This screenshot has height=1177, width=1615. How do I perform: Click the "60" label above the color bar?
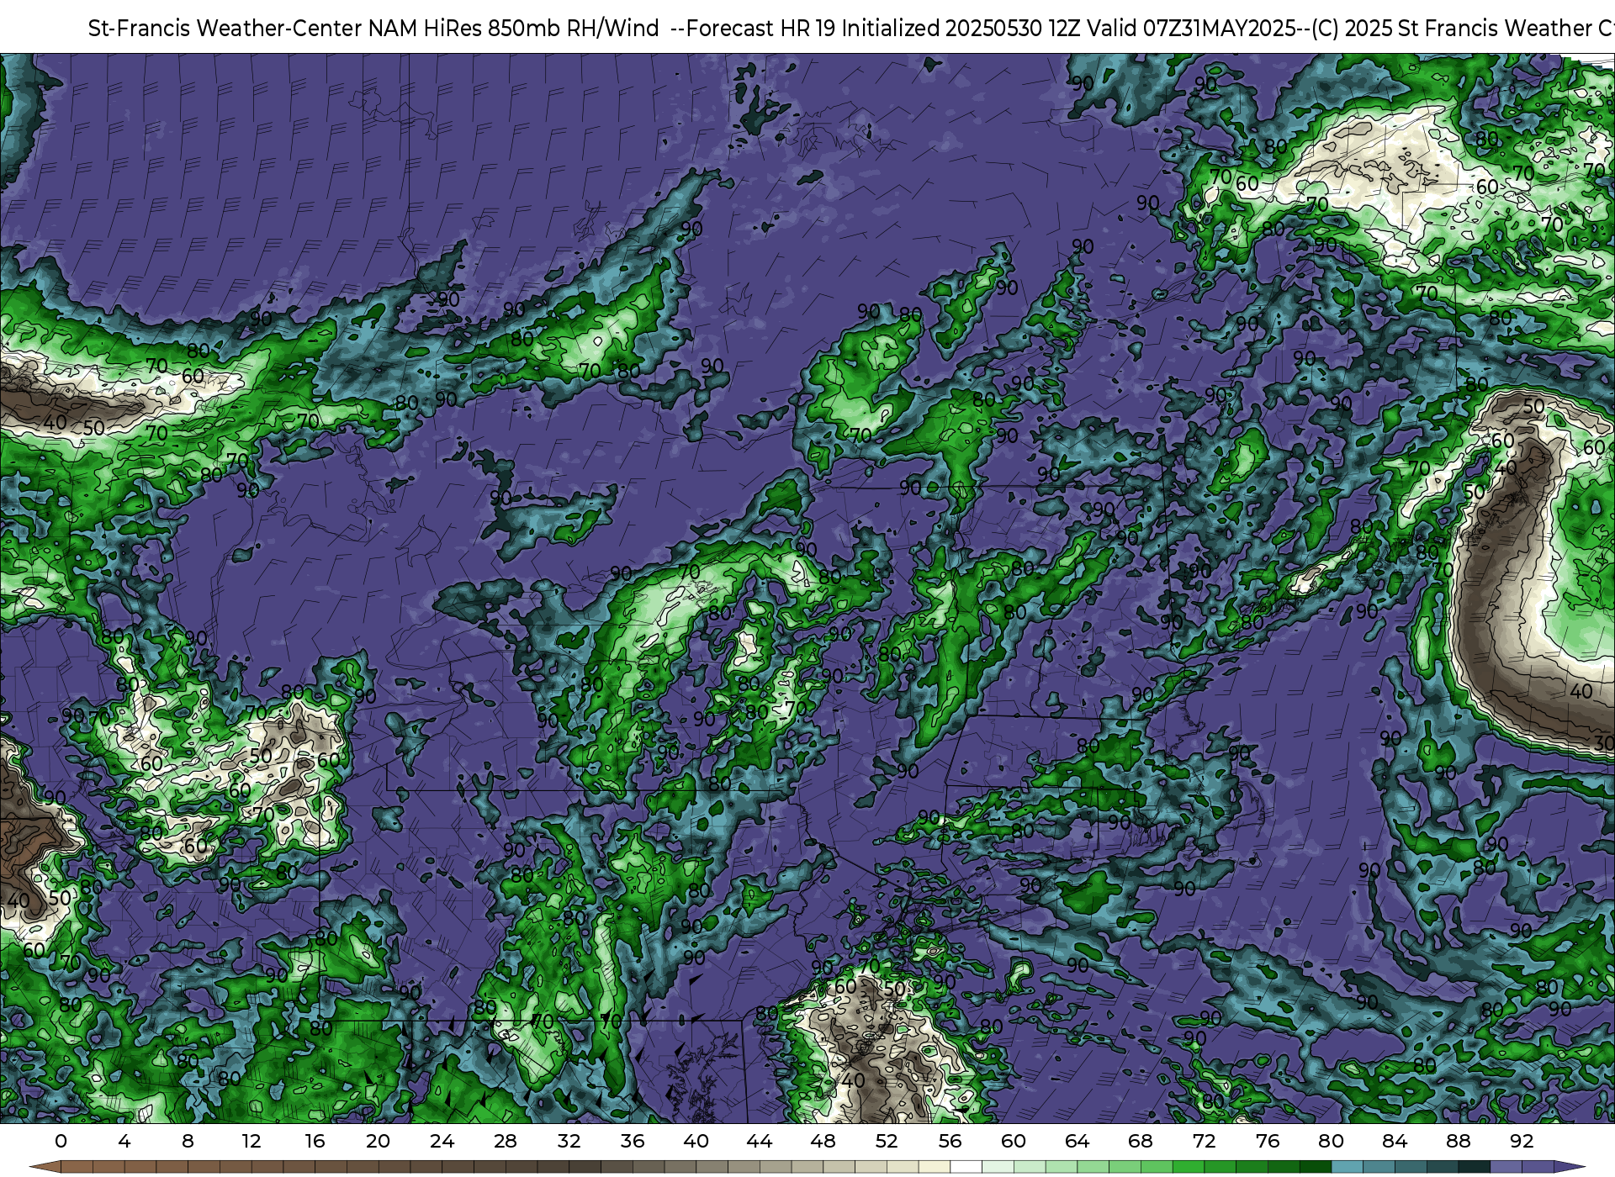(x=1014, y=1141)
